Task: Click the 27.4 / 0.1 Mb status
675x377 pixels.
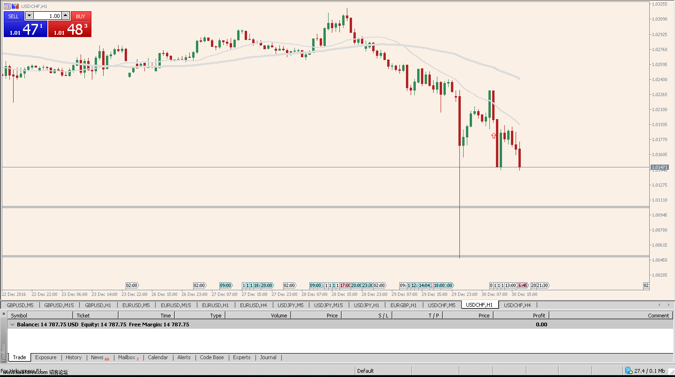Action: [x=649, y=371]
